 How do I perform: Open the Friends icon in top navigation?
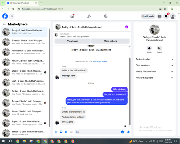point(89,16)
